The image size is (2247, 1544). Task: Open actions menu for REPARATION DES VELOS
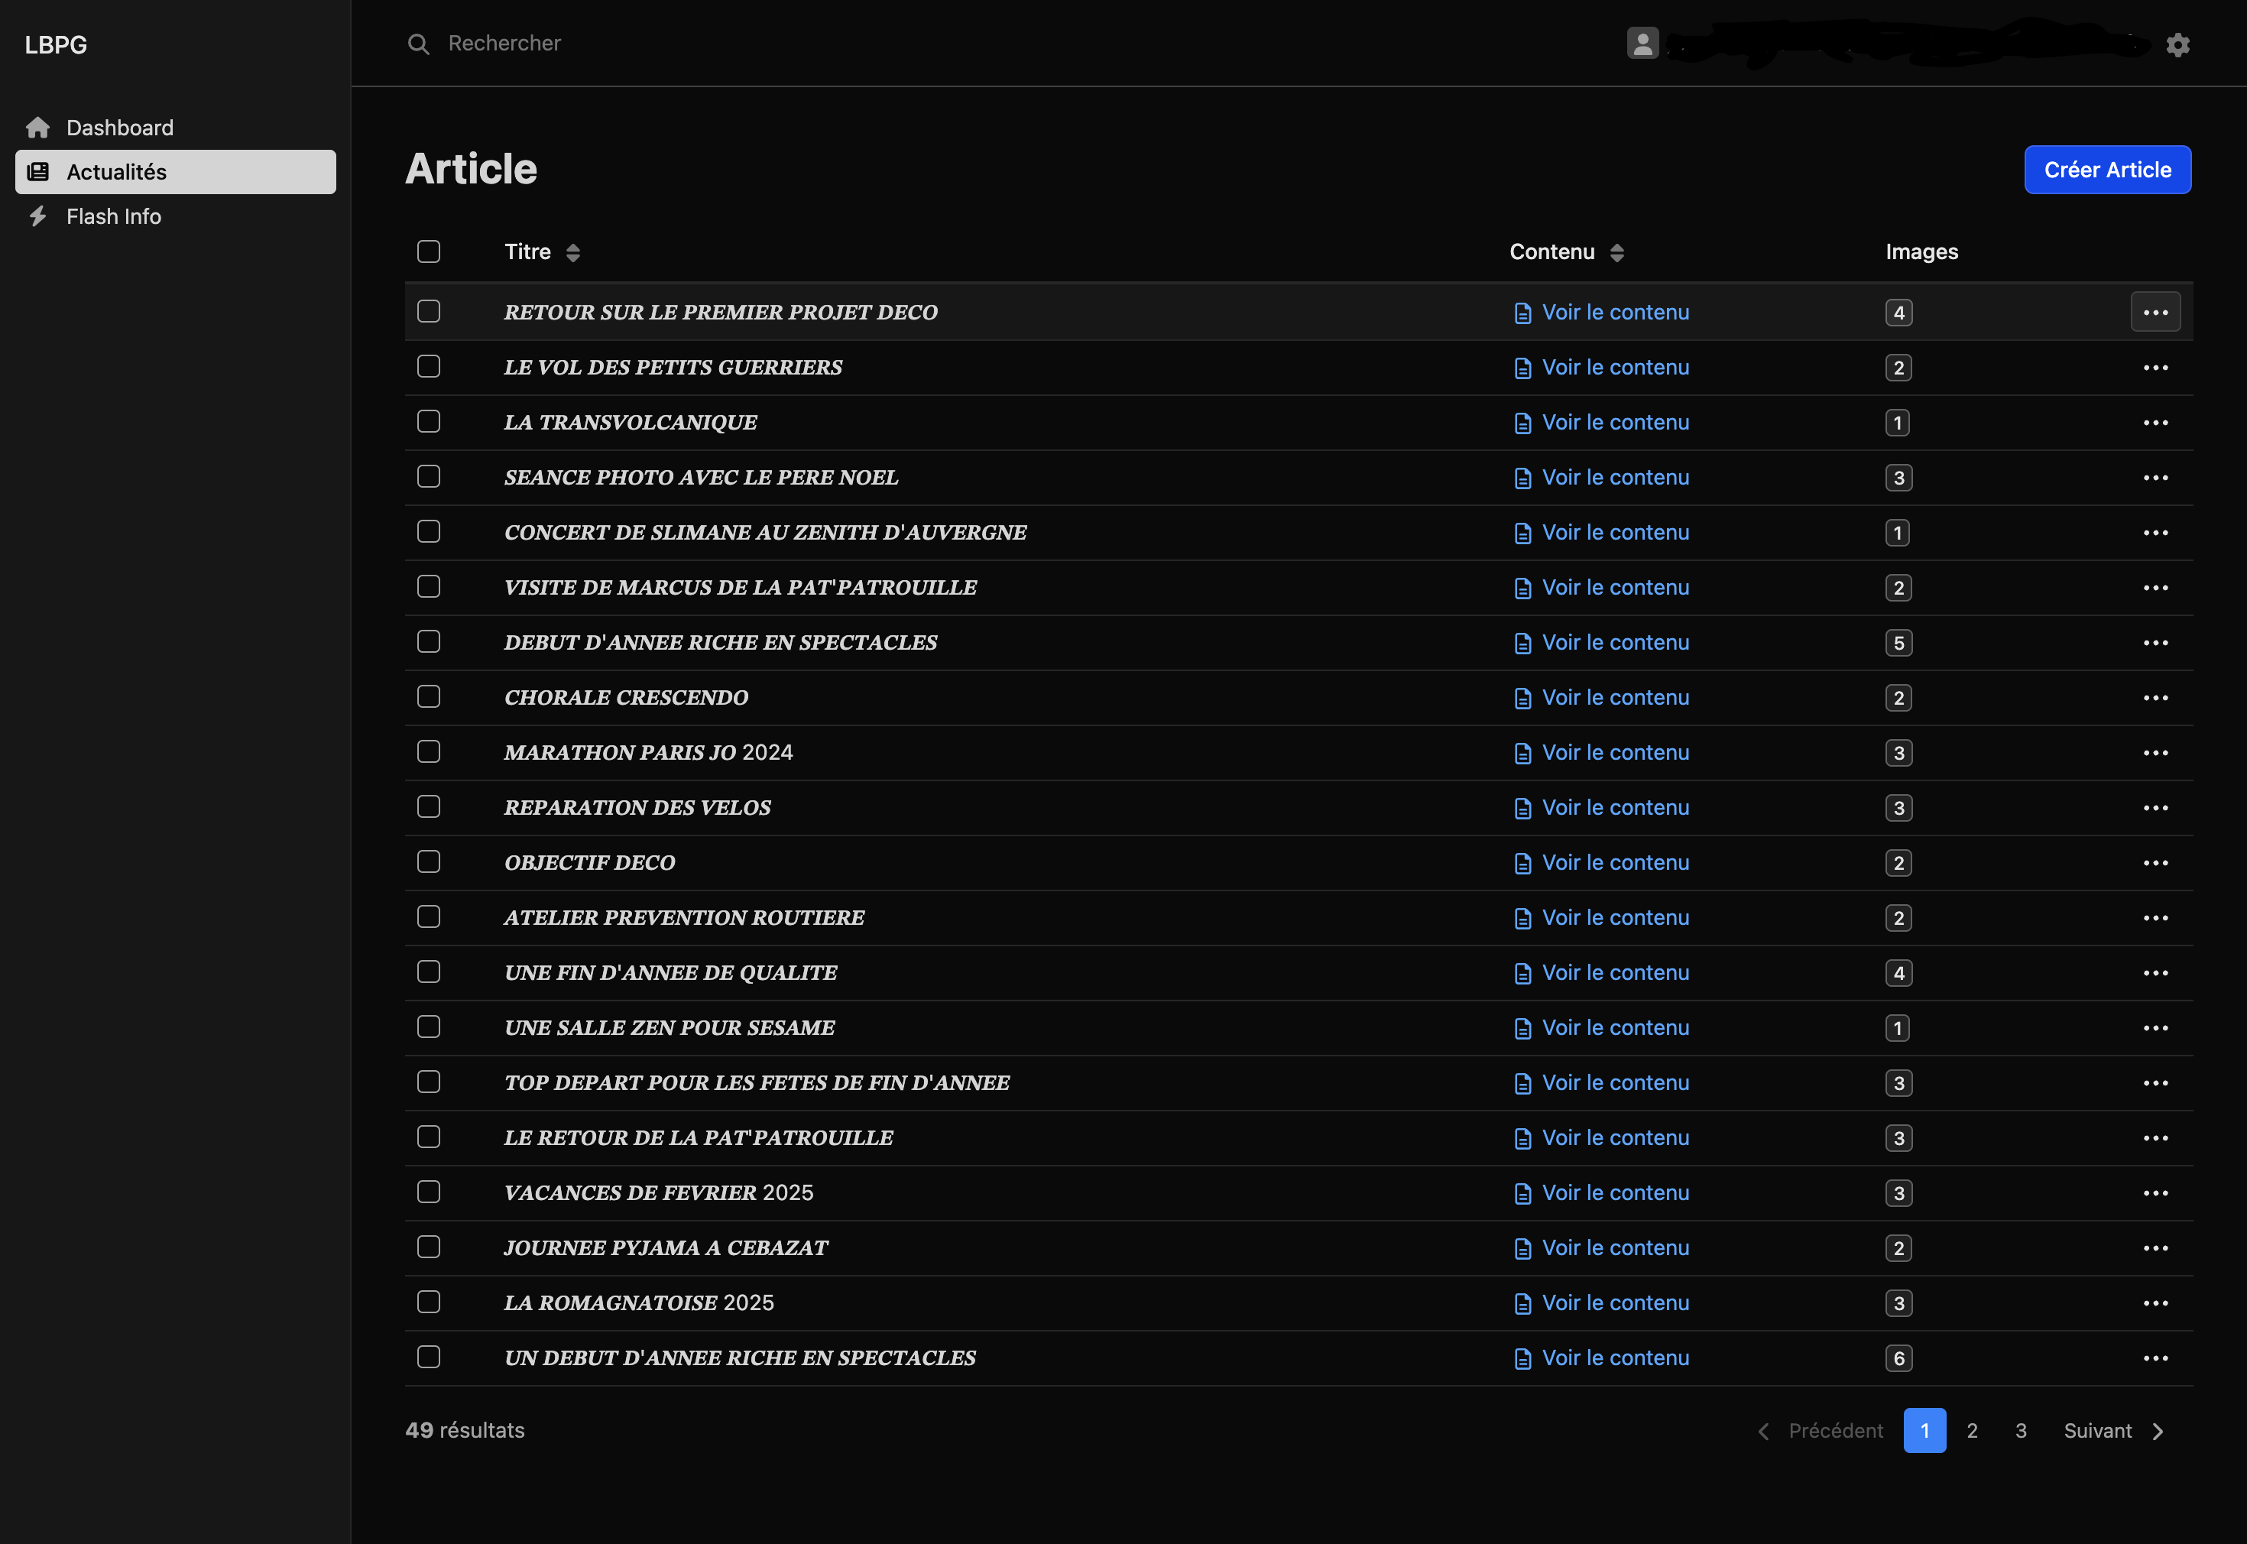pyautogui.click(x=2155, y=808)
